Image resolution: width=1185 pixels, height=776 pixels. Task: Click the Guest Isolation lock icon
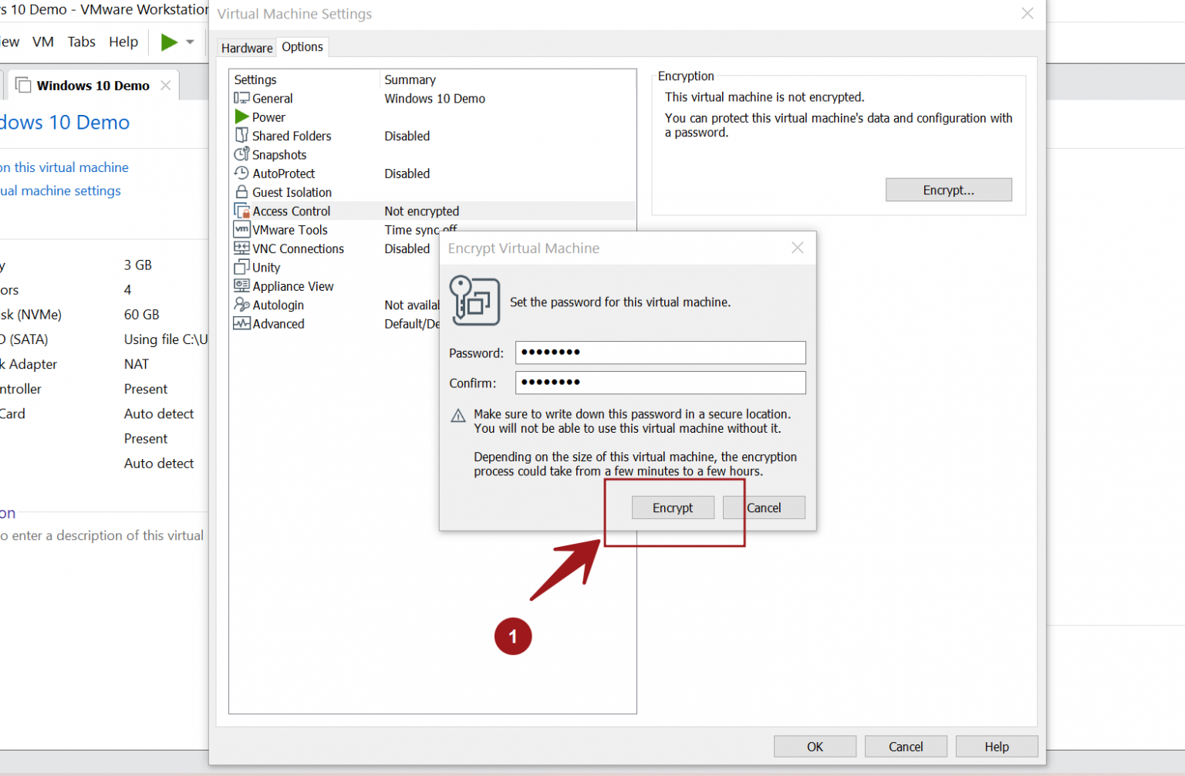(x=241, y=191)
